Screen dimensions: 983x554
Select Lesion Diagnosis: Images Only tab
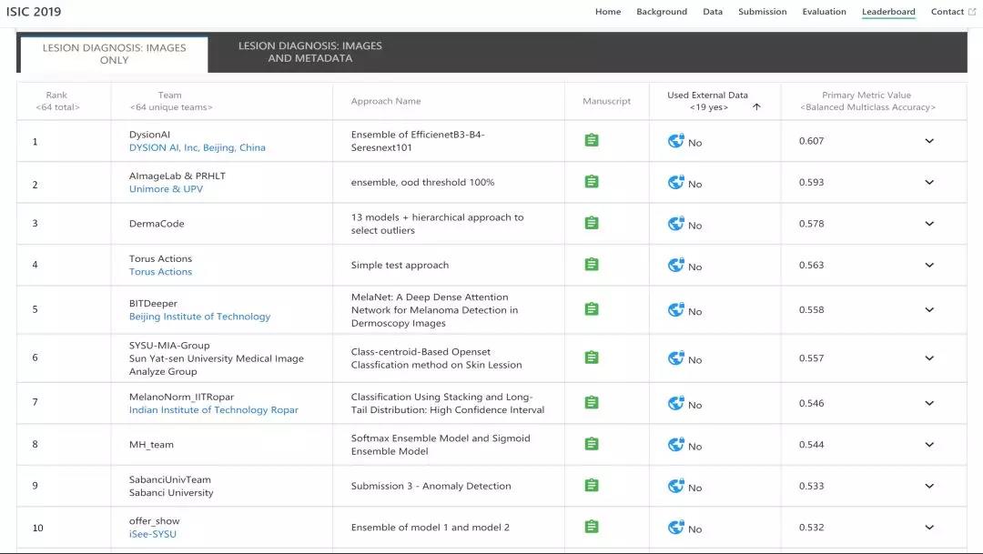pos(114,54)
